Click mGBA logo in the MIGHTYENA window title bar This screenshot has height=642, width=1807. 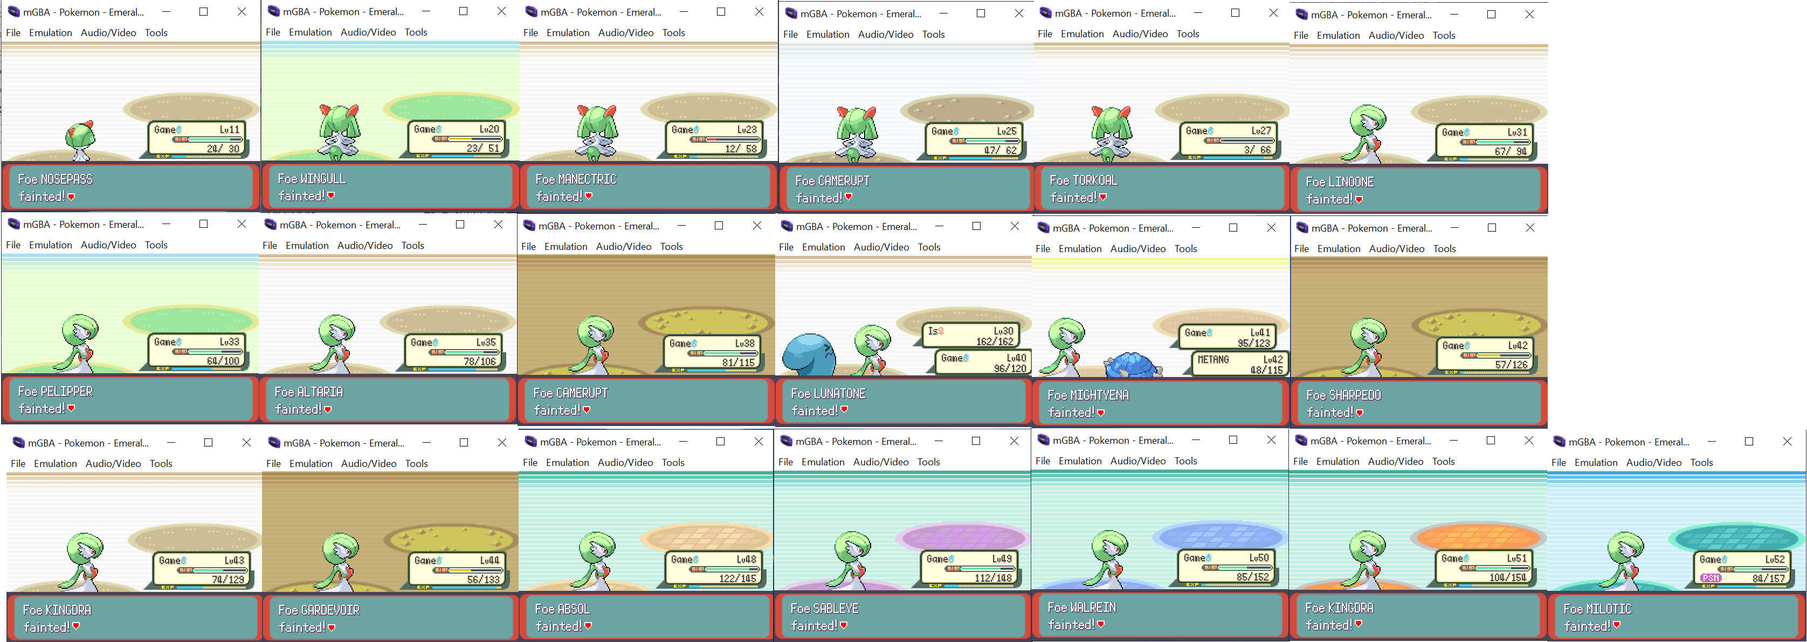[x=1043, y=228]
